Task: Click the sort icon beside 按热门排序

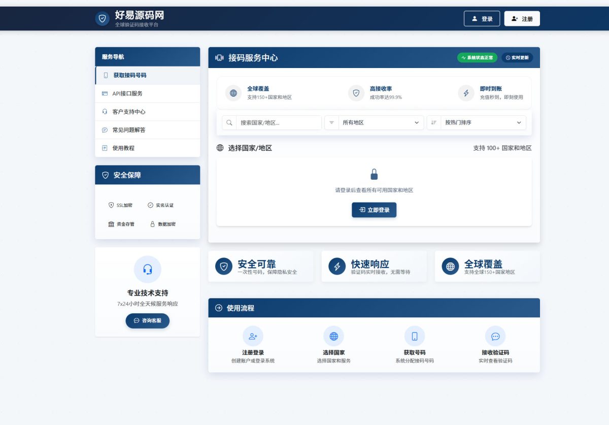Action: 434,122
